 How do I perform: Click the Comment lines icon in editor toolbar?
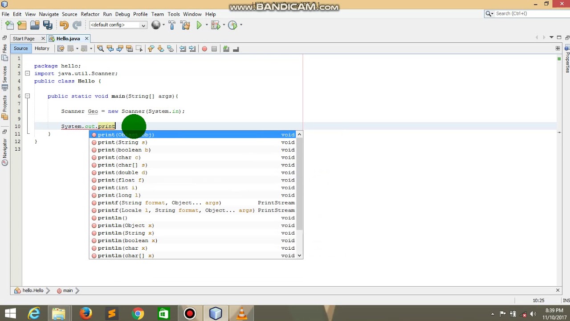[x=226, y=49]
